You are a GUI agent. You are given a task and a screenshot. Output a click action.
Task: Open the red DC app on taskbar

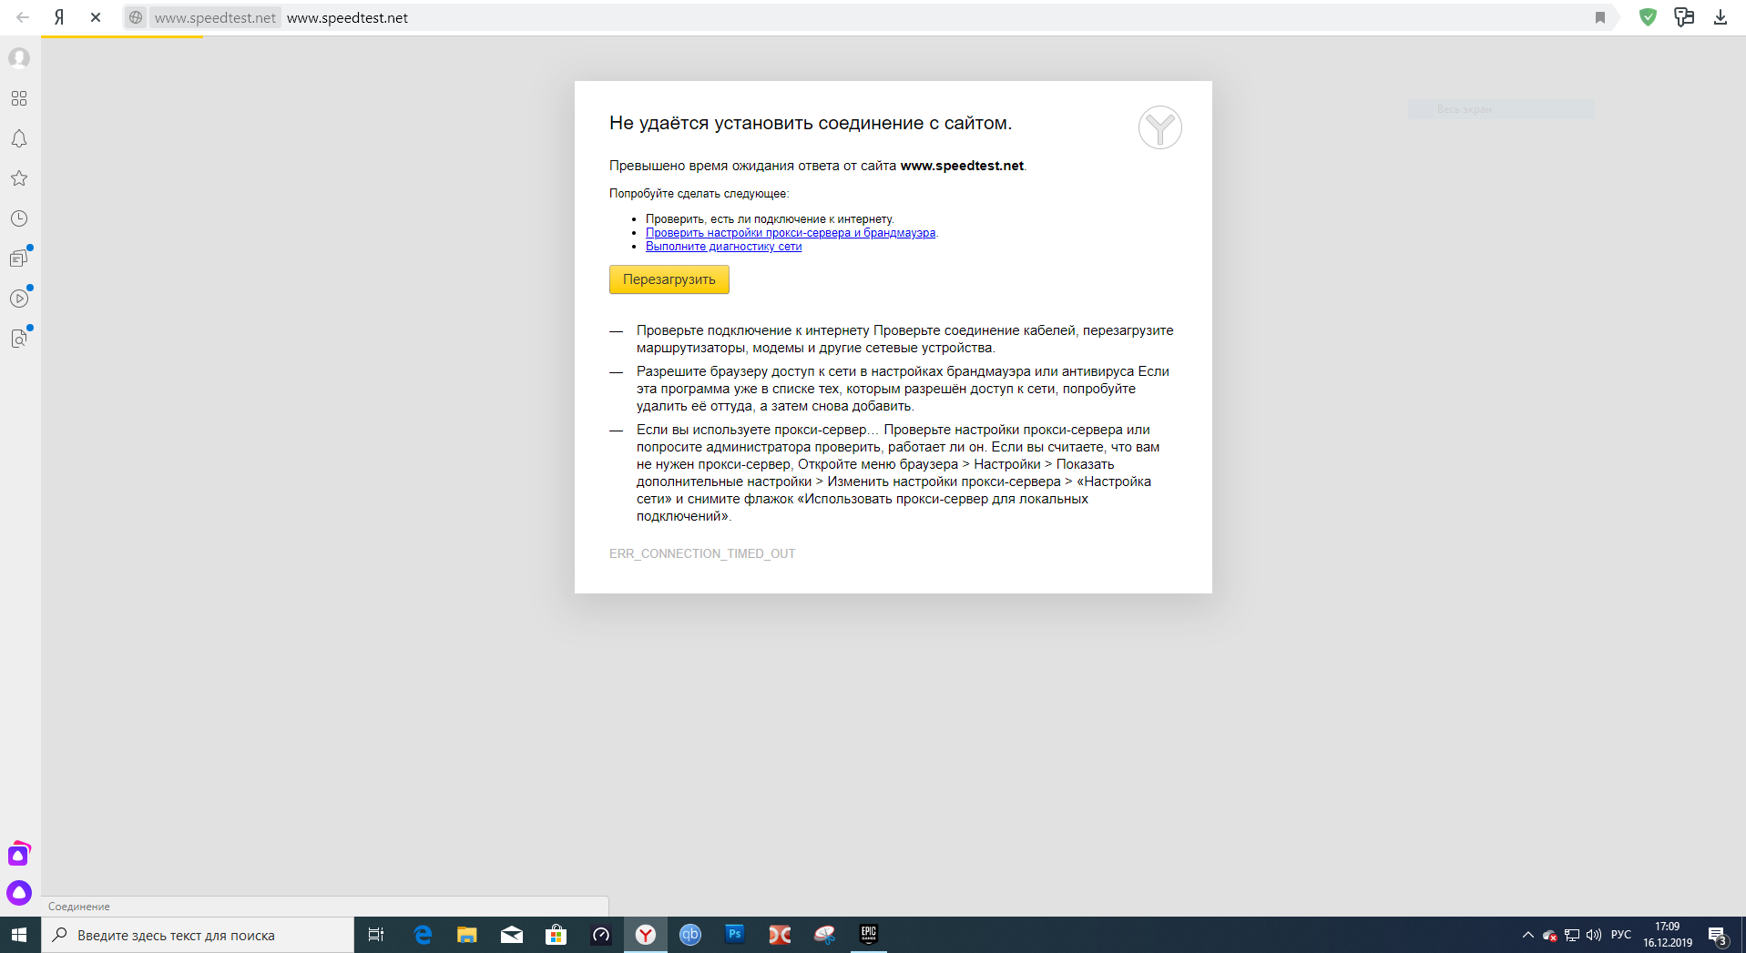tap(780, 935)
